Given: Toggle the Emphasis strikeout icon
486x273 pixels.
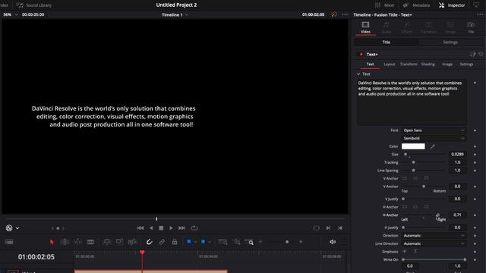Looking at the screenshot, I should coord(405,251).
